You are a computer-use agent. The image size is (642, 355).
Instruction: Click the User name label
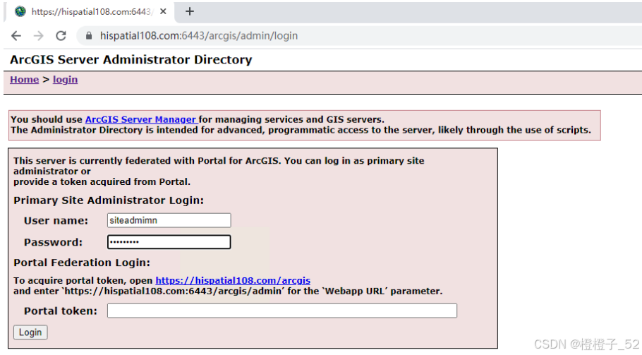[56, 221]
